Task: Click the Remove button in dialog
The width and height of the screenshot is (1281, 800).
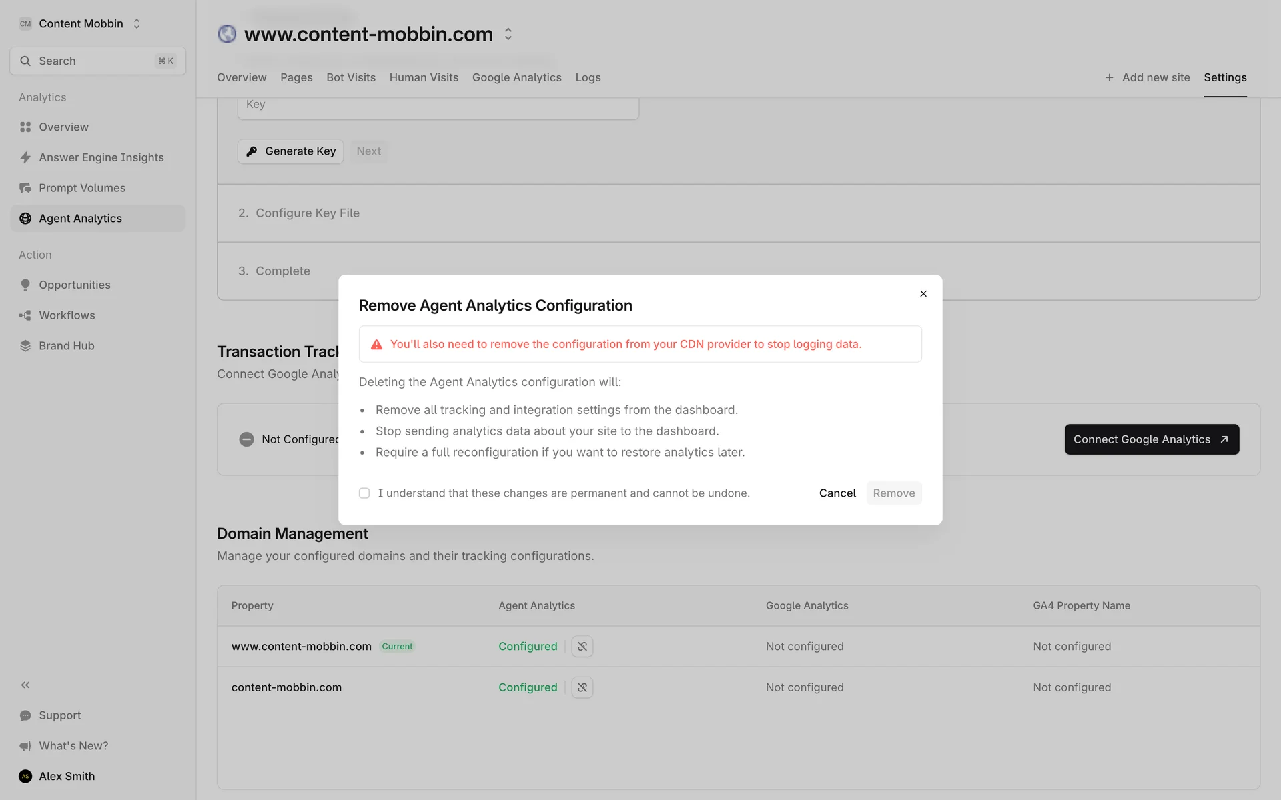Action: (894, 493)
